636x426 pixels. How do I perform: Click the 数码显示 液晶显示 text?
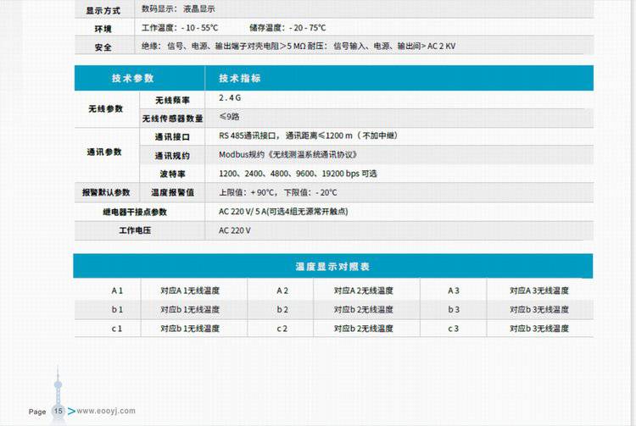point(178,9)
